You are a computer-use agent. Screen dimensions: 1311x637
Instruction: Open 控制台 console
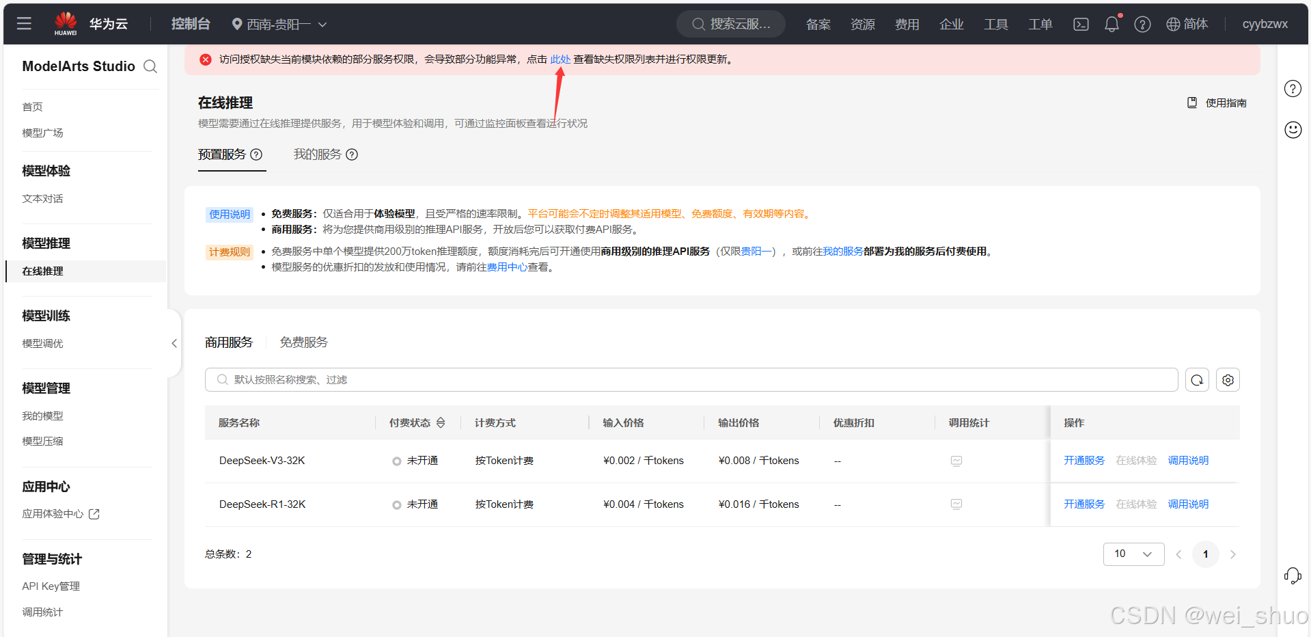pos(191,24)
